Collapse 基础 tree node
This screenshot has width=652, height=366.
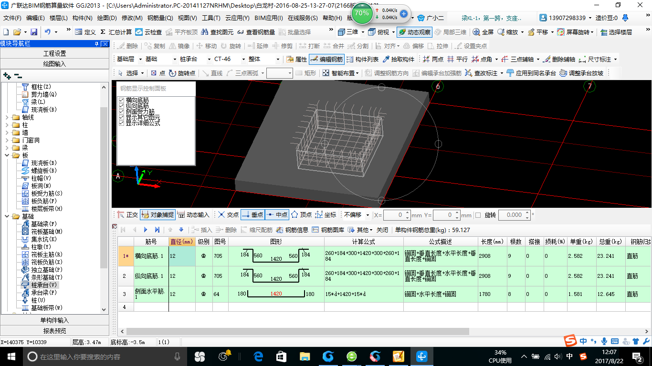coord(7,216)
